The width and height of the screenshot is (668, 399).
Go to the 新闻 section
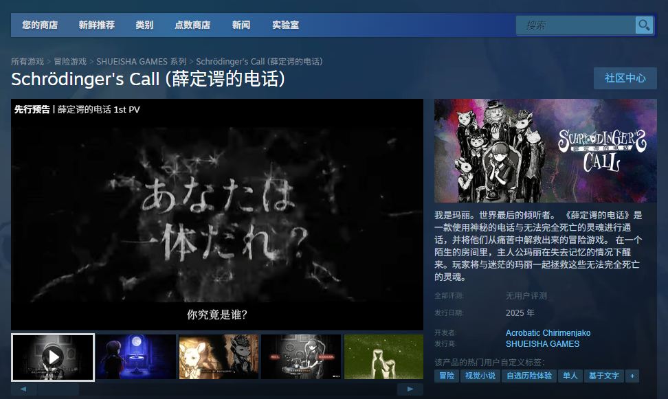pos(241,25)
